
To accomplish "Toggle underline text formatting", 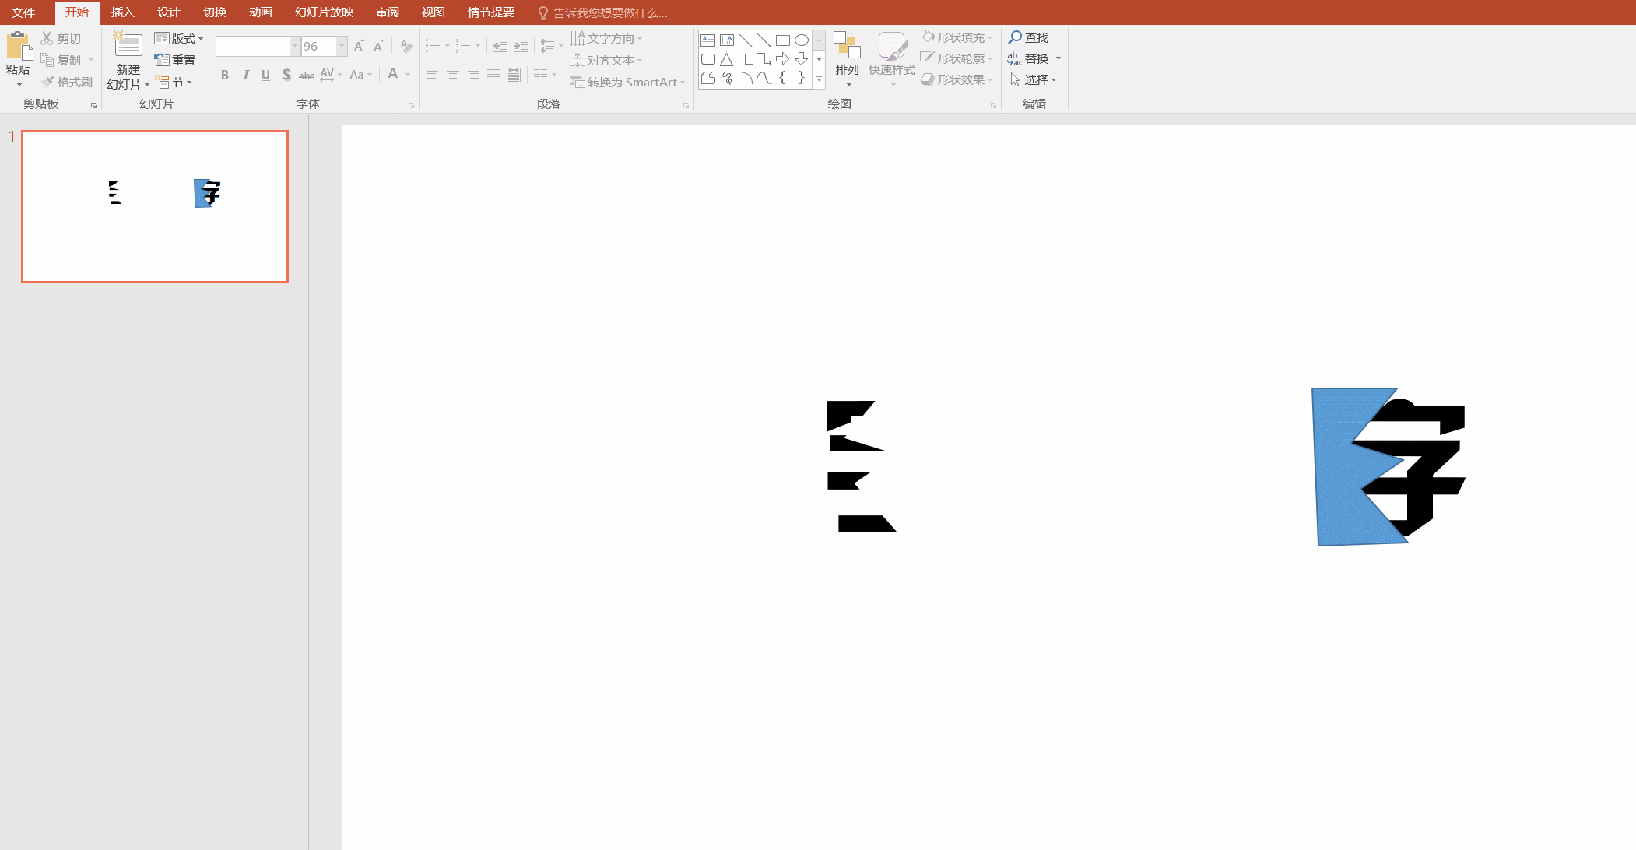I will (x=265, y=75).
